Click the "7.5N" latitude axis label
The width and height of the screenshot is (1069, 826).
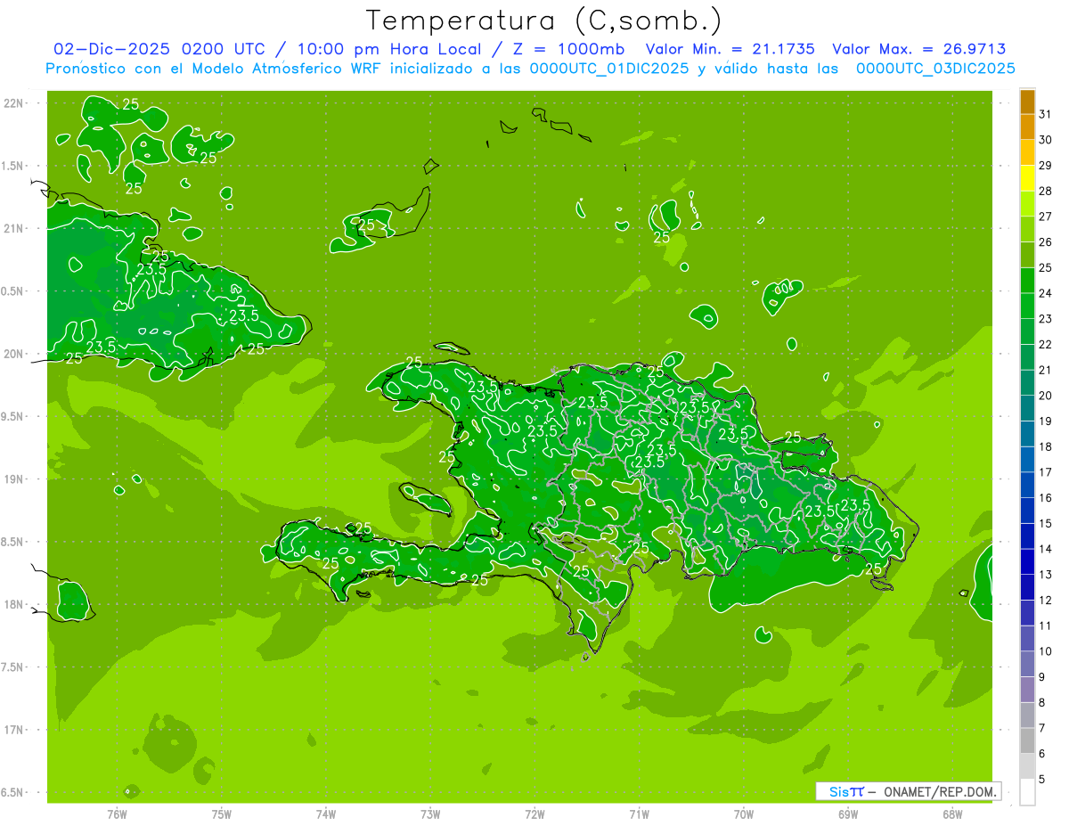tap(12, 667)
